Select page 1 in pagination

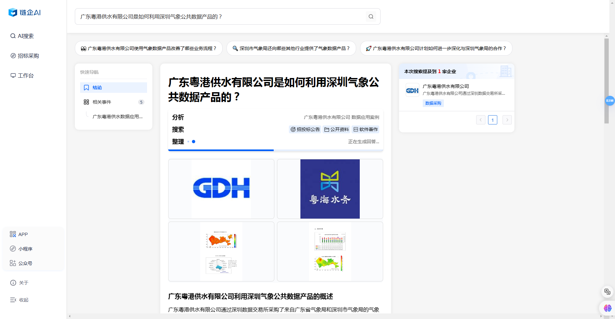pyautogui.click(x=492, y=120)
